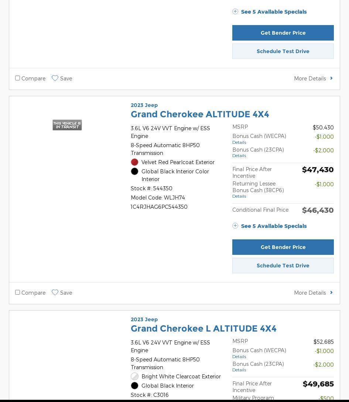Viewport: 349px width, 402px height.
Task: Click the This Vehicle Is In Transit badge
Action: [x=67, y=125]
